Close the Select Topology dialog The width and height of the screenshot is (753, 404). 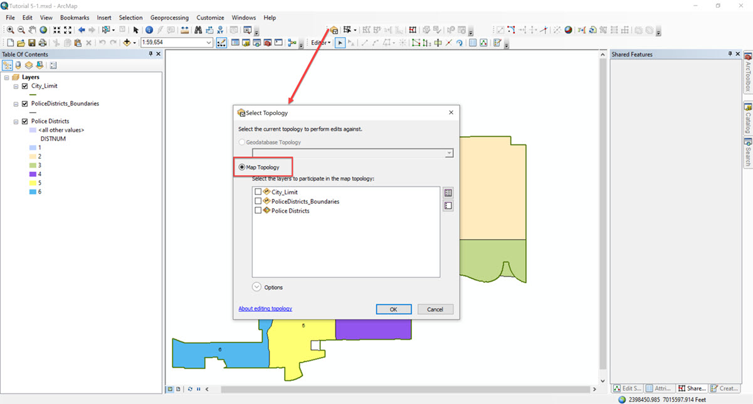pos(451,113)
